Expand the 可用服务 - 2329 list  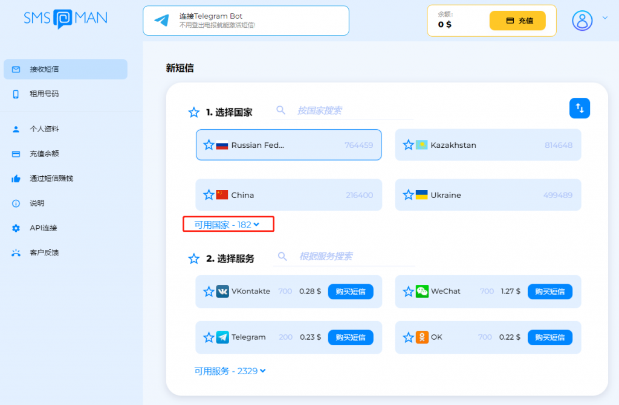pyautogui.click(x=230, y=371)
